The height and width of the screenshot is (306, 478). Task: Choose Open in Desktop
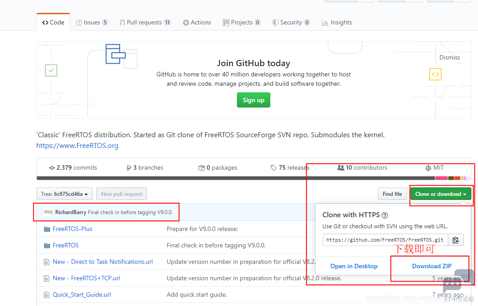(354, 266)
